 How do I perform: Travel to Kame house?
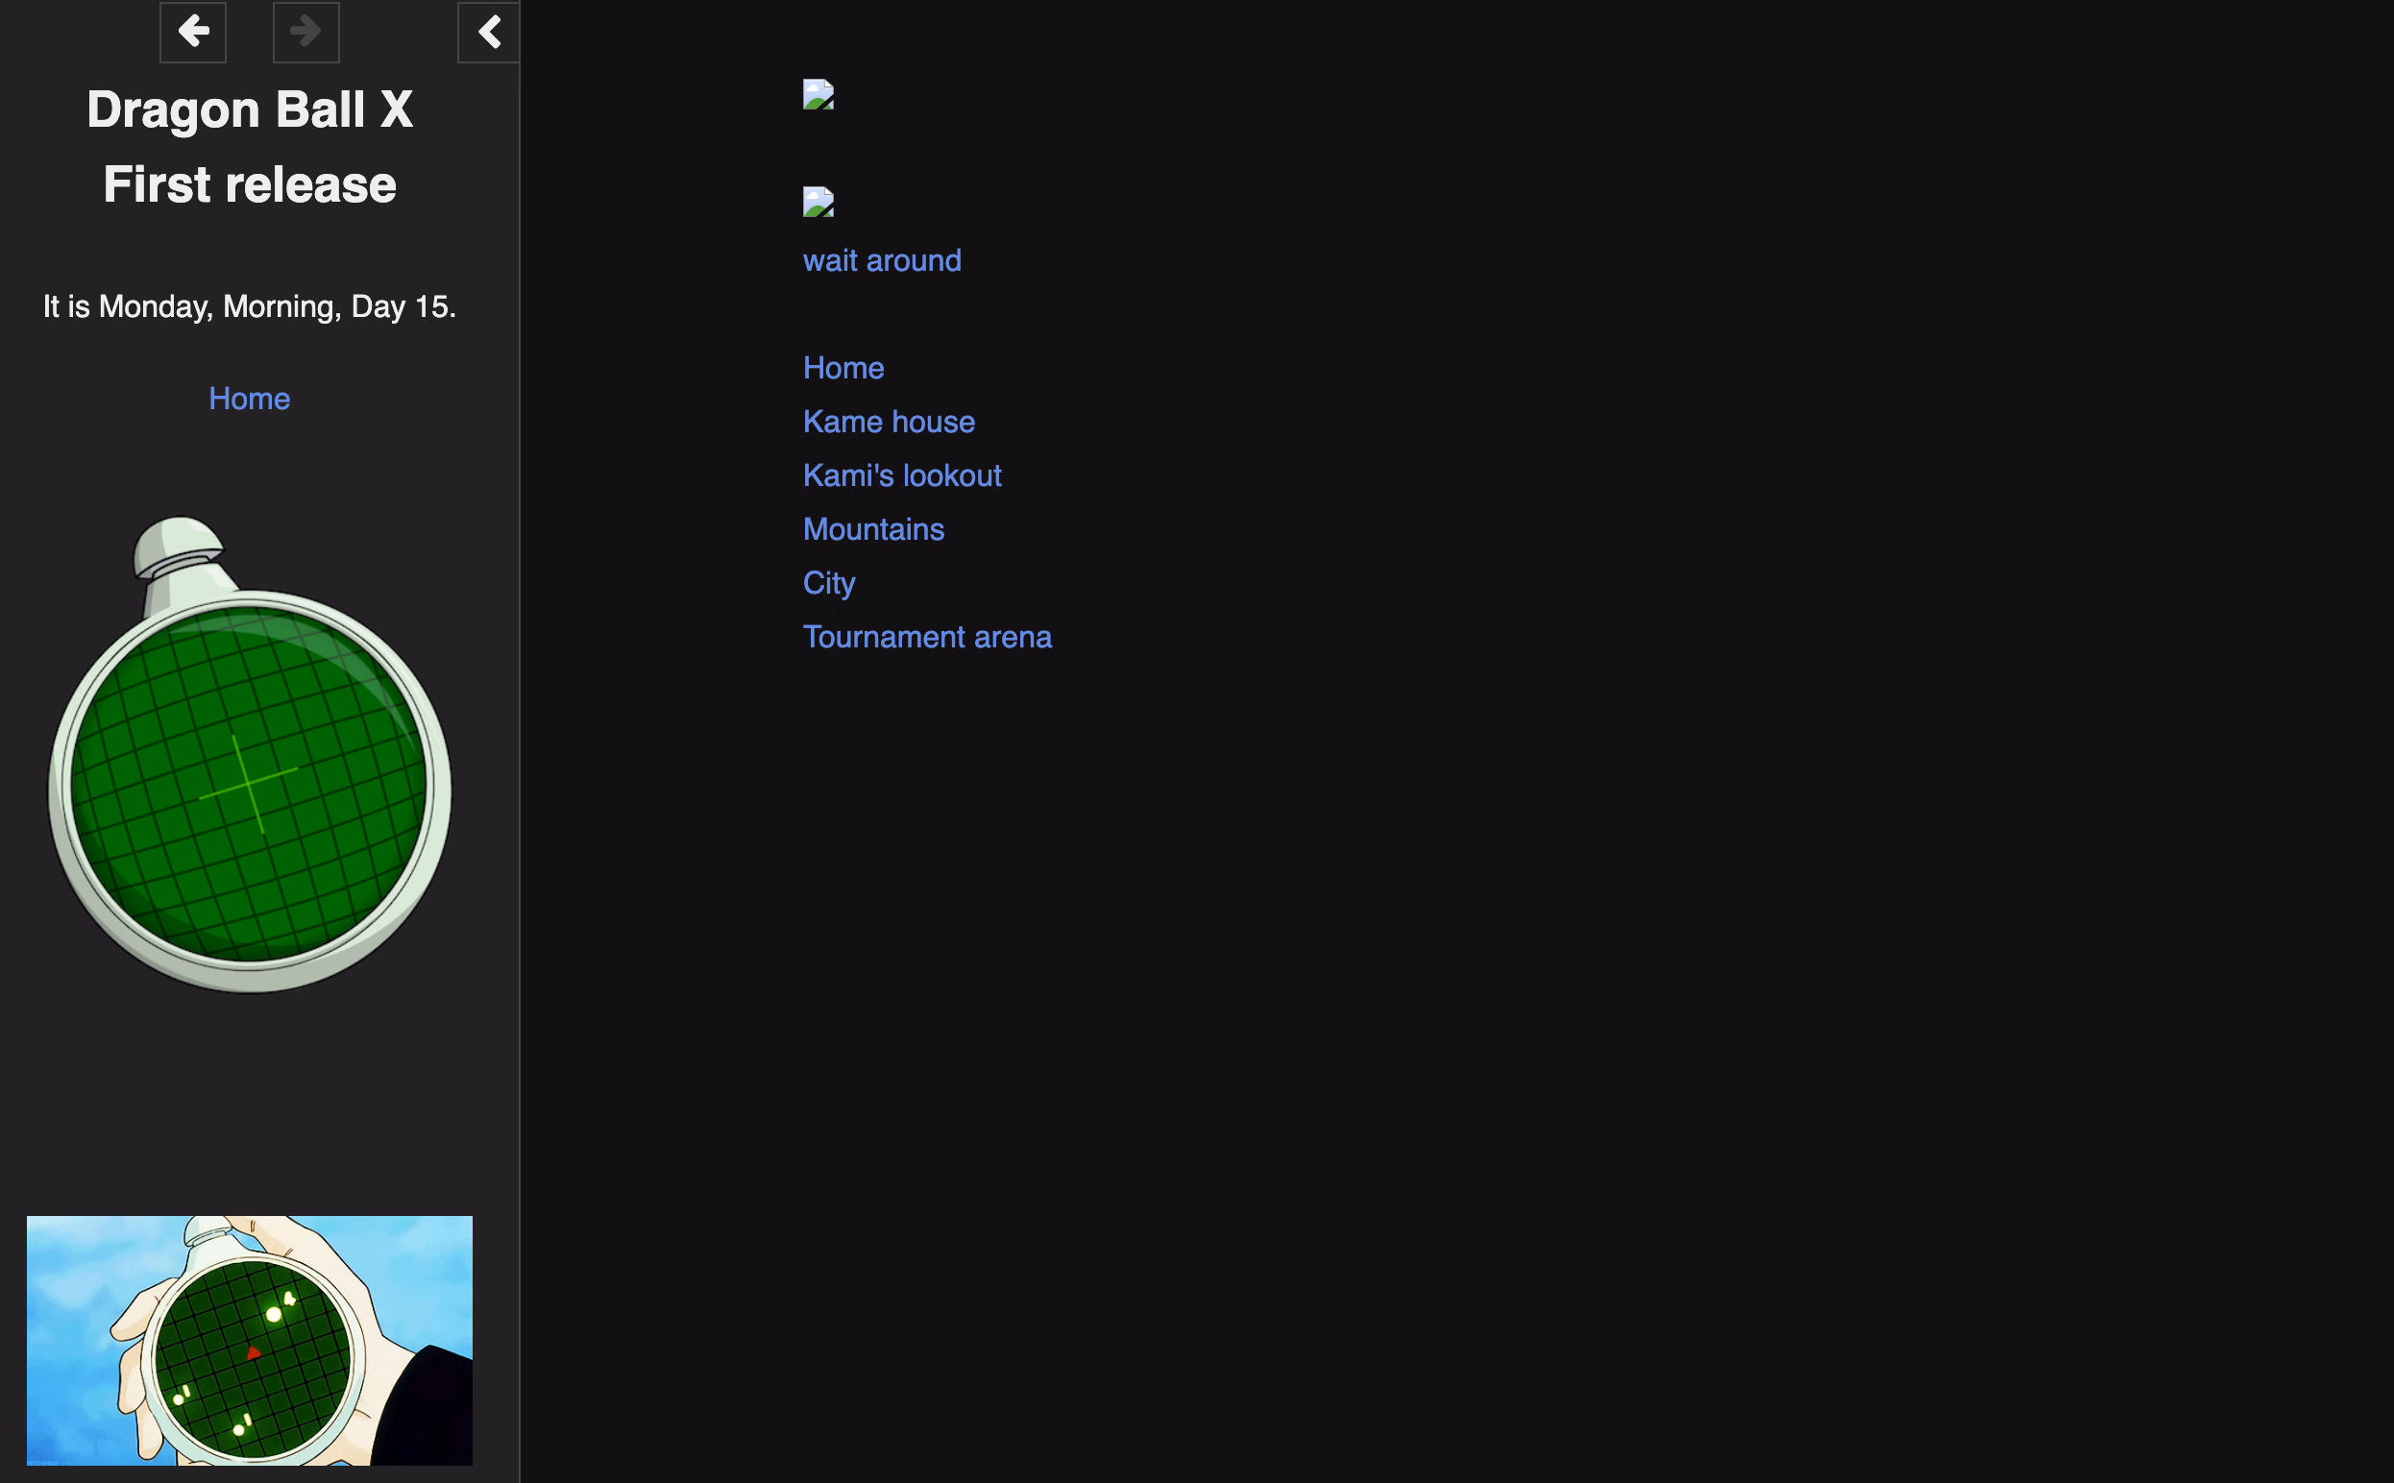889,422
